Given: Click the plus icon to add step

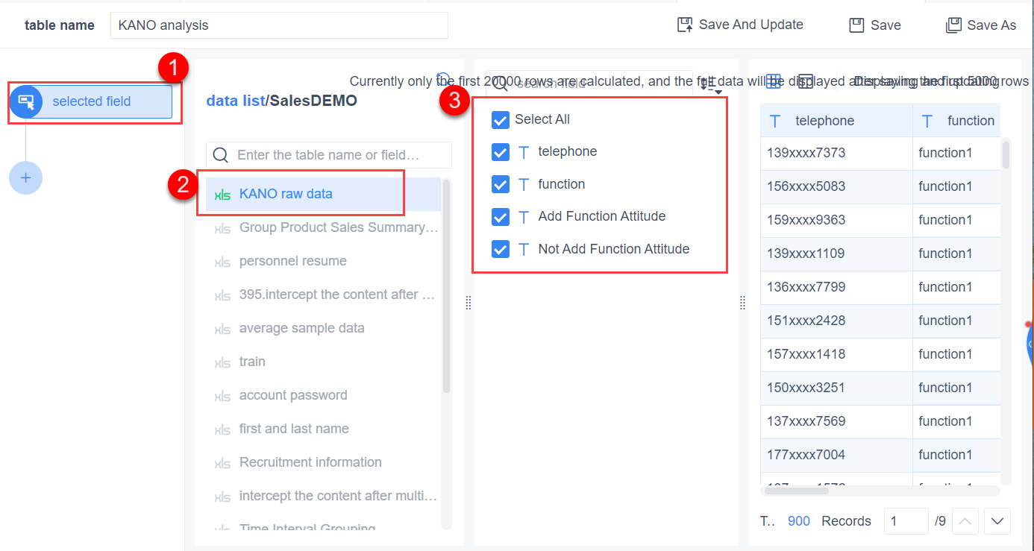Looking at the screenshot, I should pyautogui.click(x=25, y=178).
